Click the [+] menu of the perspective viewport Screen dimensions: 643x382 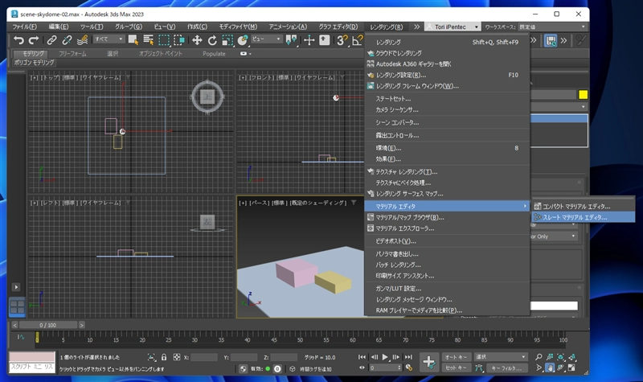[x=243, y=203]
